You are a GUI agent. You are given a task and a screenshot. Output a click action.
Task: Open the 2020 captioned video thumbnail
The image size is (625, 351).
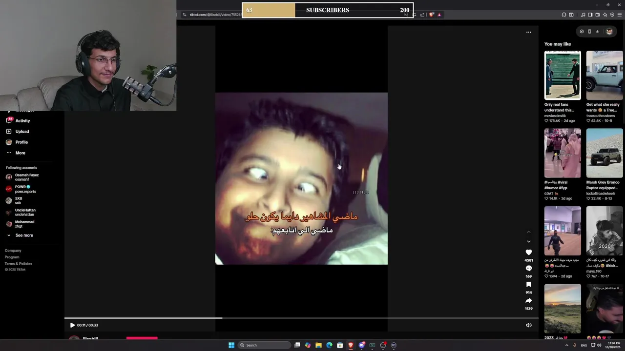[604, 231]
